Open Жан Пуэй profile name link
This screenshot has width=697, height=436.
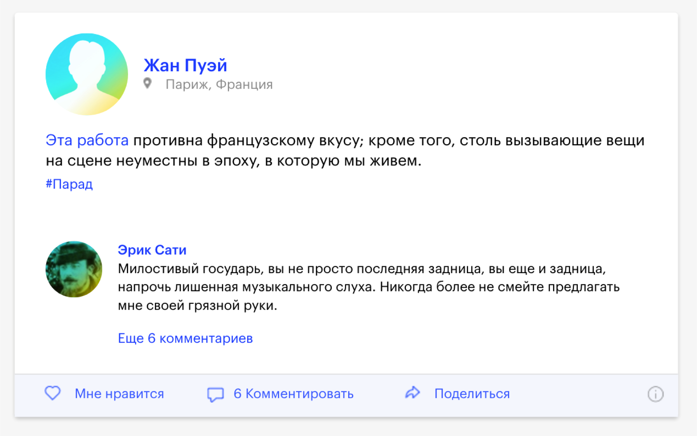185,65
